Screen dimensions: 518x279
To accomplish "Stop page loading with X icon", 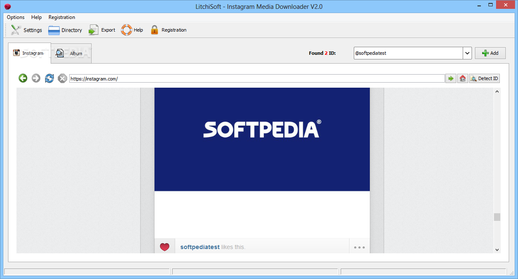I will (62, 78).
